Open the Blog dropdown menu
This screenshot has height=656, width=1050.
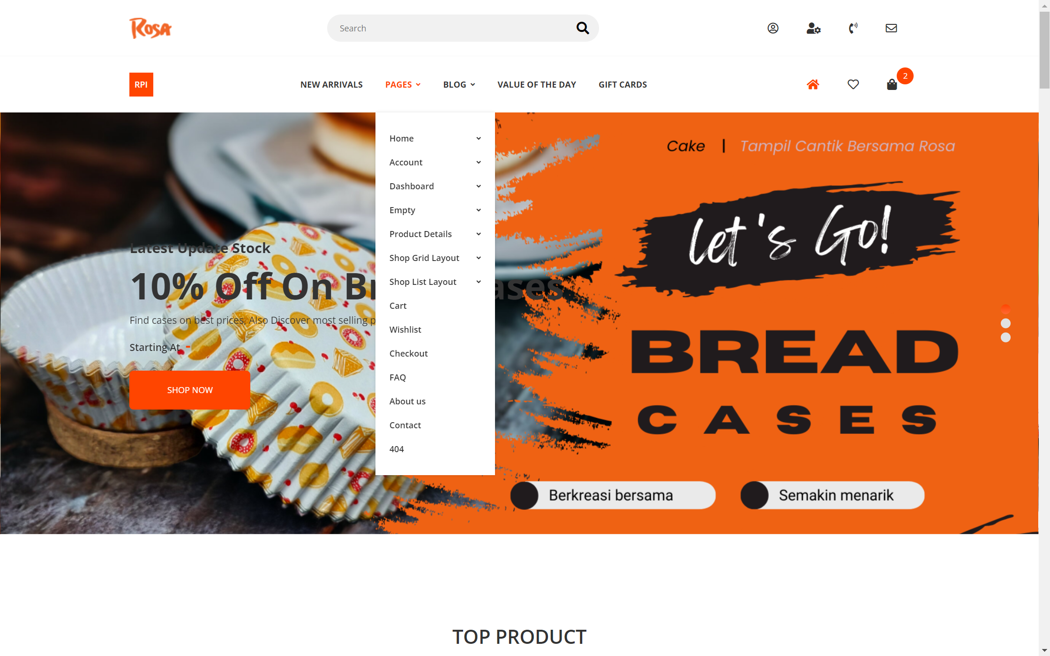[459, 84]
